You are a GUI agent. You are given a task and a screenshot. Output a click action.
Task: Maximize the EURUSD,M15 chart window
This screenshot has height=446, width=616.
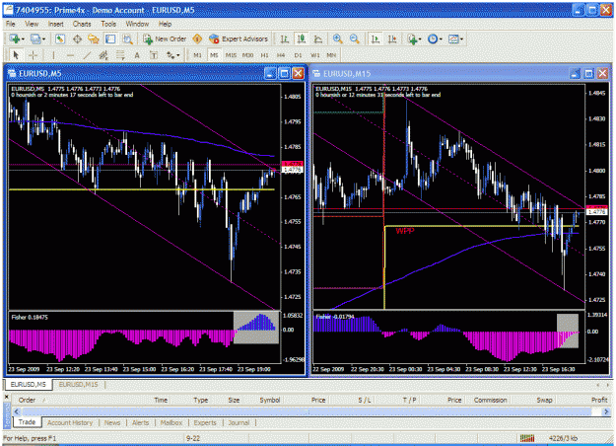588,73
